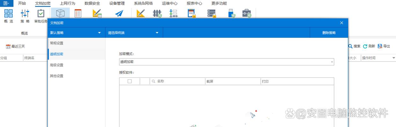Image resolution: width=396 pixels, height=127 pixels.
Task: Click the 打印 column header
Action: [297, 81]
